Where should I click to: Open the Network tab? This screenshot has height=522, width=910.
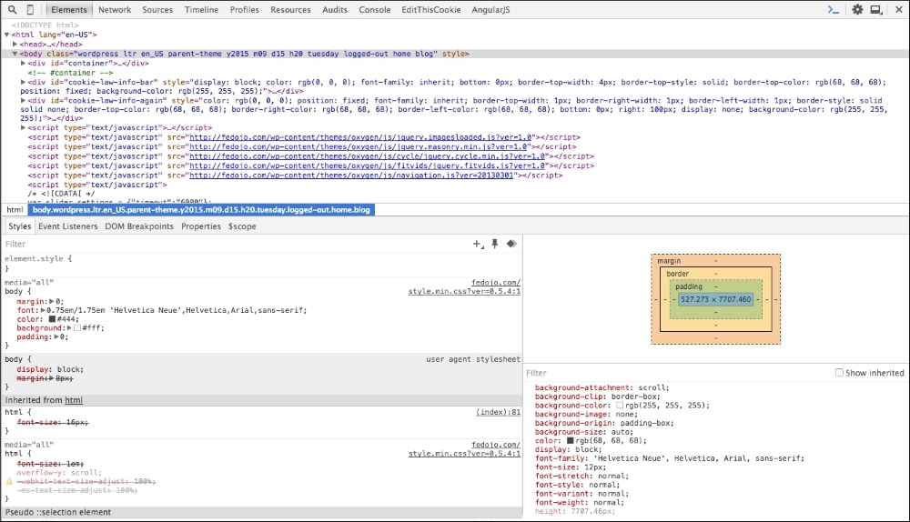click(115, 10)
